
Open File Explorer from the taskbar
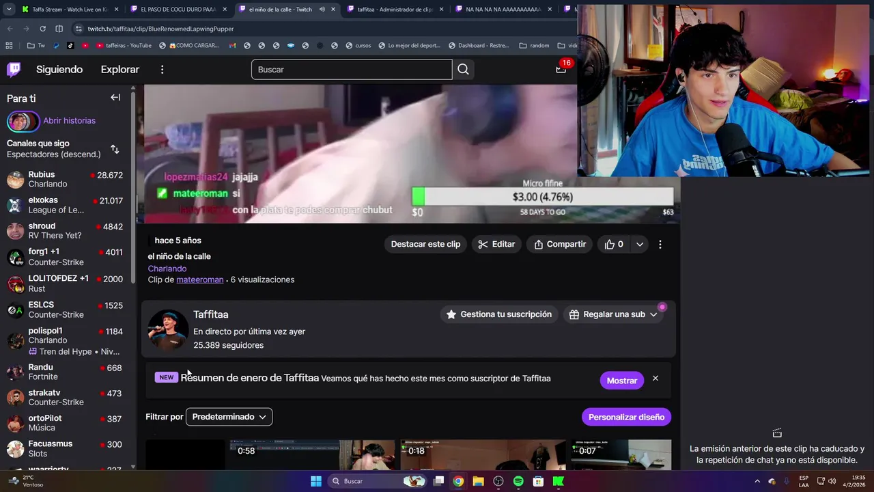click(x=478, y=481)
